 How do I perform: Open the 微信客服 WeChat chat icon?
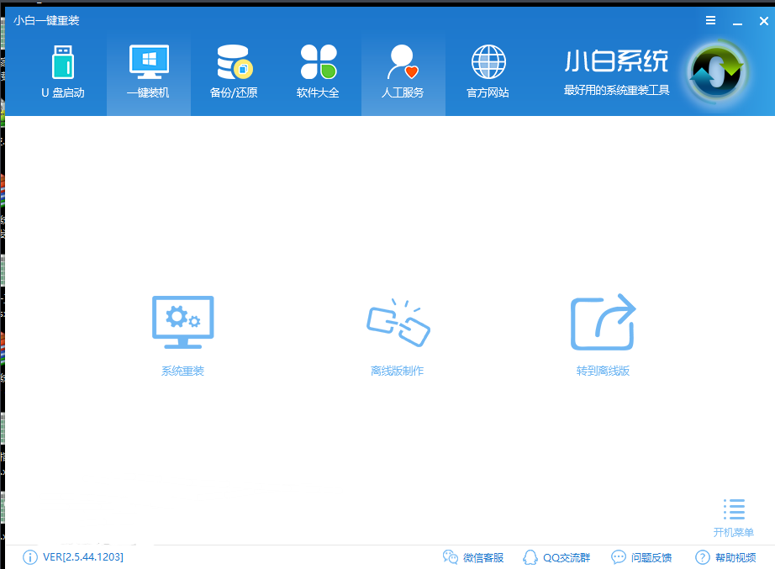click(451, 556)
